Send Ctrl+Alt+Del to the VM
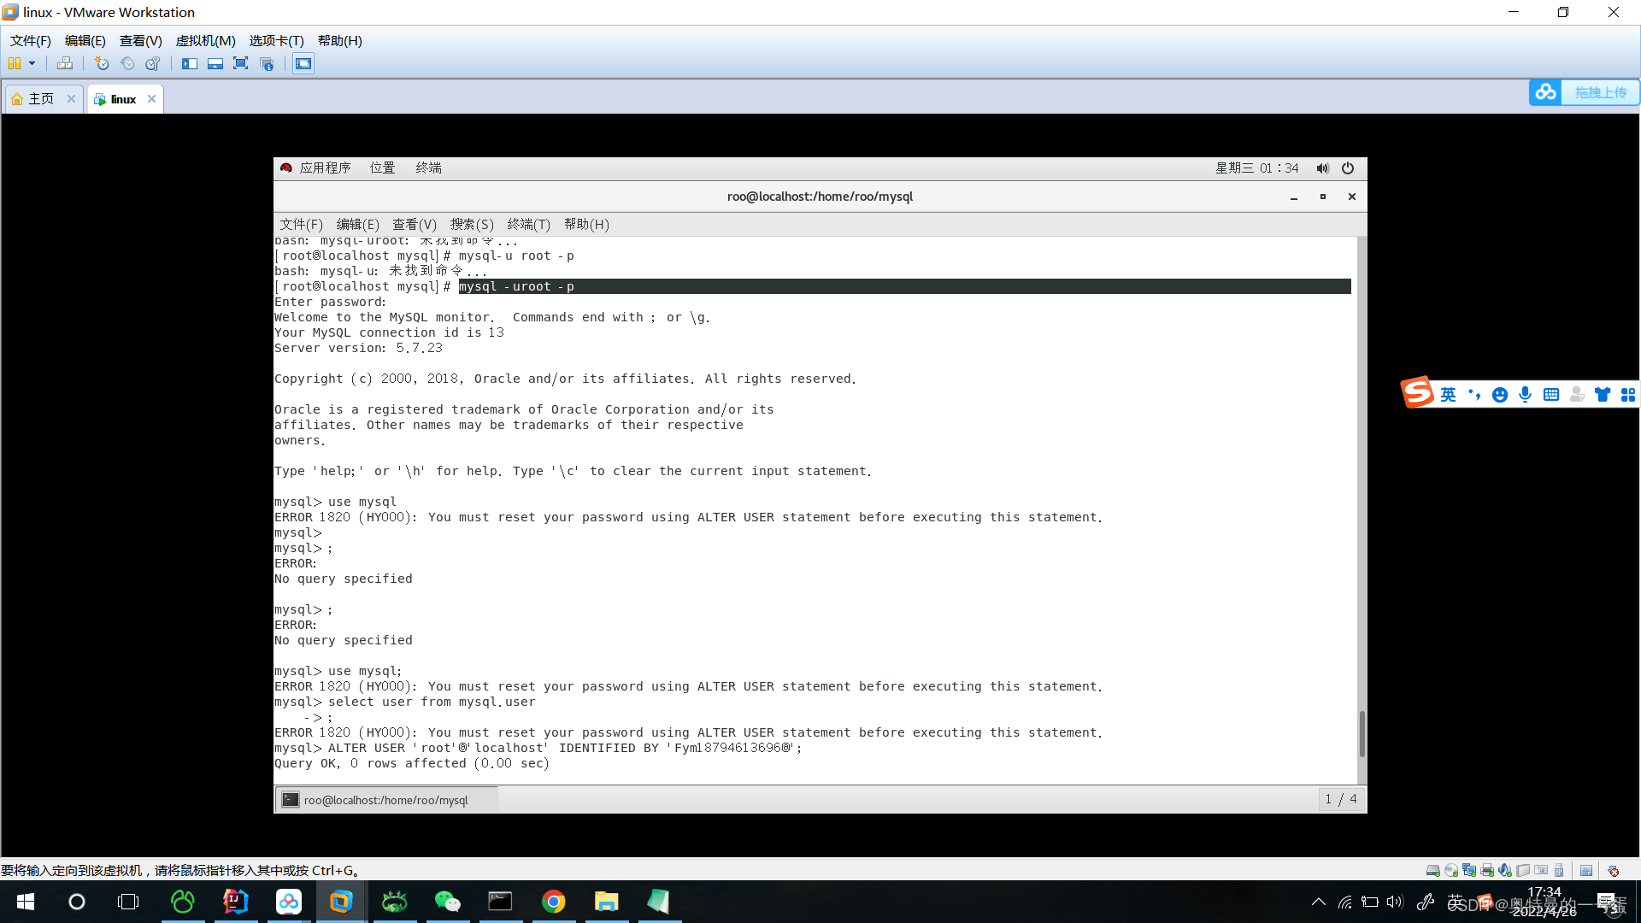The height and width of the screenshot is (923, 1641). 65,63
